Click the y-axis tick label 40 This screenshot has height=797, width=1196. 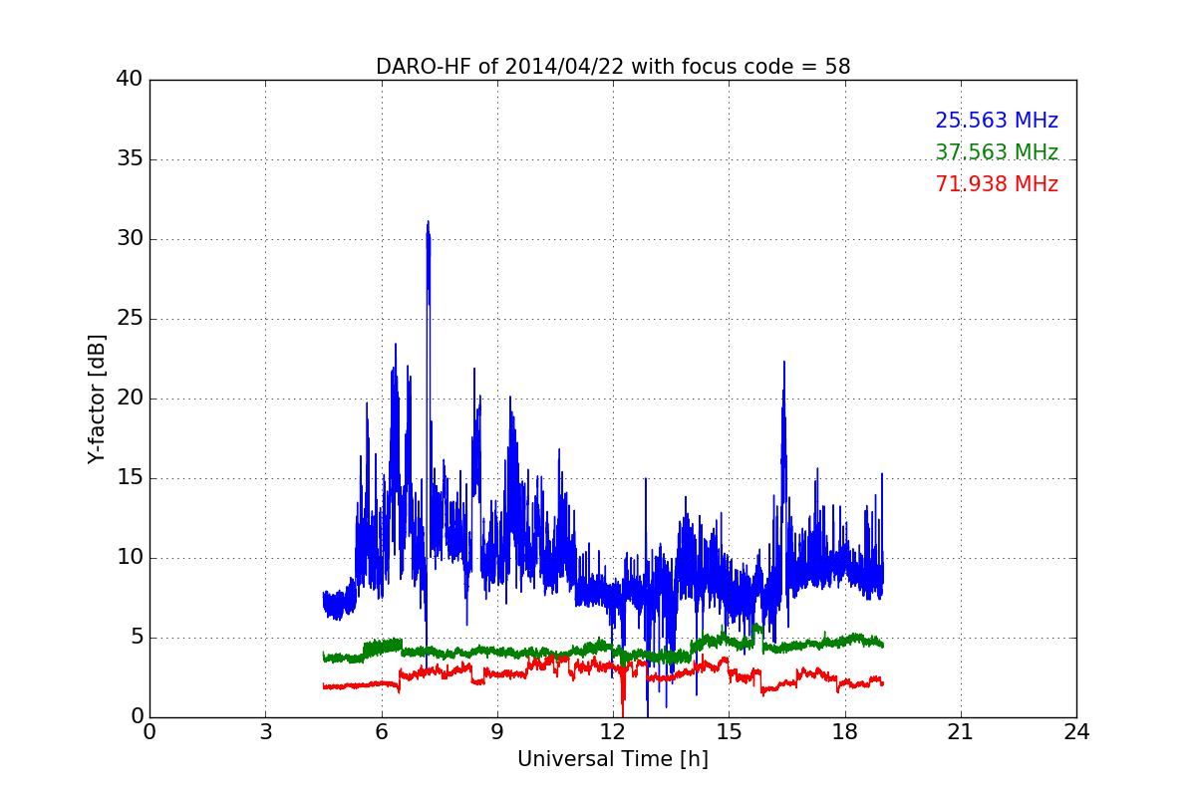129,80
